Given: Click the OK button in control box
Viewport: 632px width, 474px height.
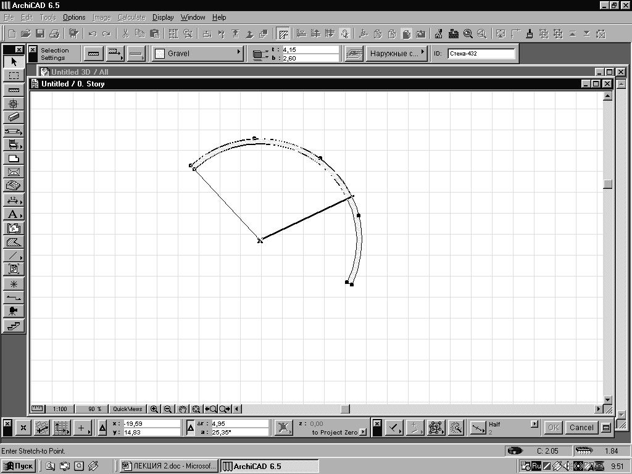Looking at the screenshot, I should point(554,428).
